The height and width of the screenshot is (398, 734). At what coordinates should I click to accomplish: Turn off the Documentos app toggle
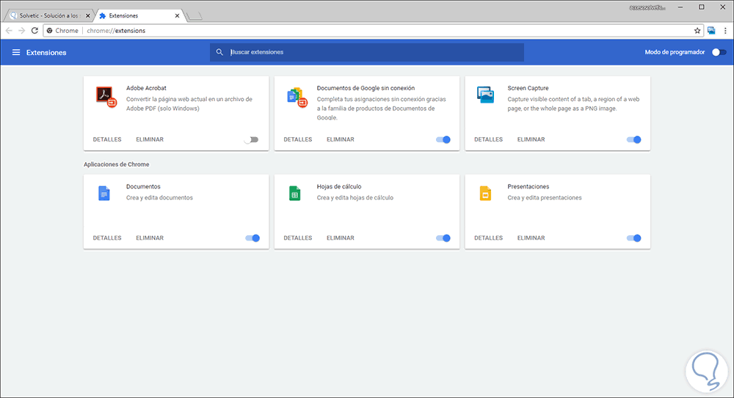(x=252, y=237)
